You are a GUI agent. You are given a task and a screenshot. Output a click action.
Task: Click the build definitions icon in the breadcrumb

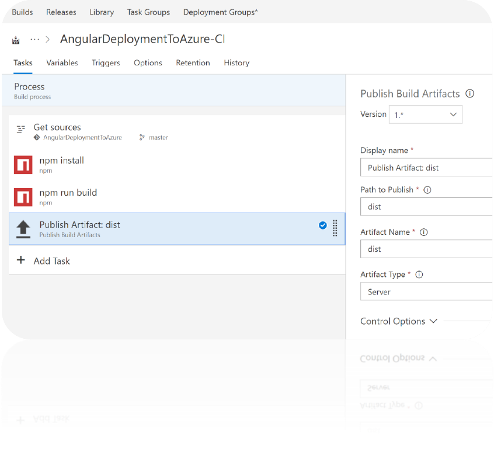16,40
